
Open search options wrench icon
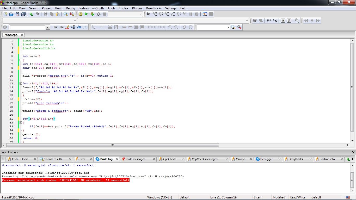click(x=239, y=27)
